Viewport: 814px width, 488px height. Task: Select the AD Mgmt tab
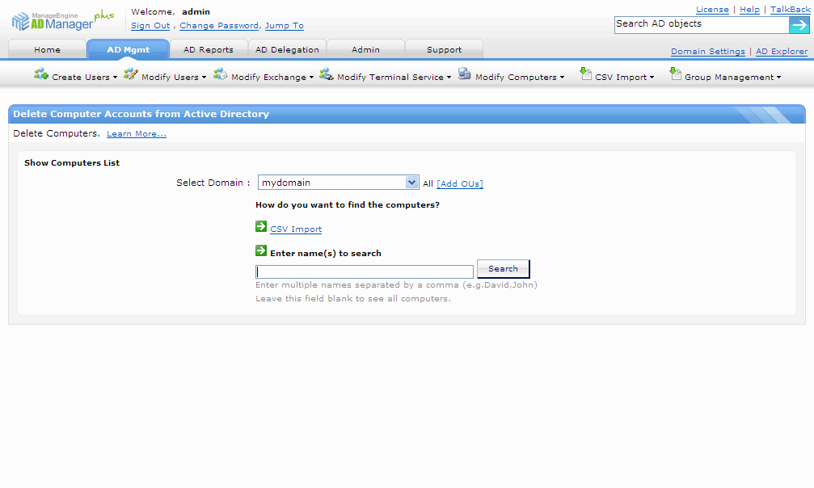point(129,50)
